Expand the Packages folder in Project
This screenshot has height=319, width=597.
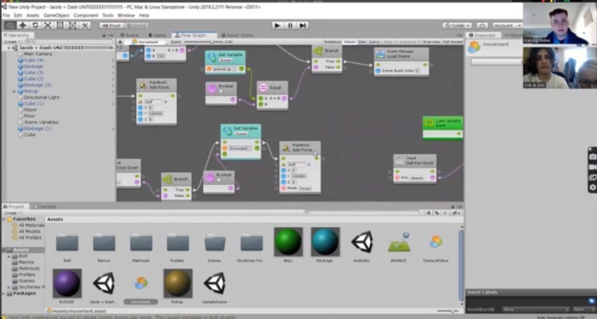click(4, 293)
